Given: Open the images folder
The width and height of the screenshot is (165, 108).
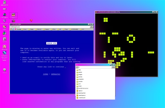Looking at the screenshot, I should click(79, 74).
